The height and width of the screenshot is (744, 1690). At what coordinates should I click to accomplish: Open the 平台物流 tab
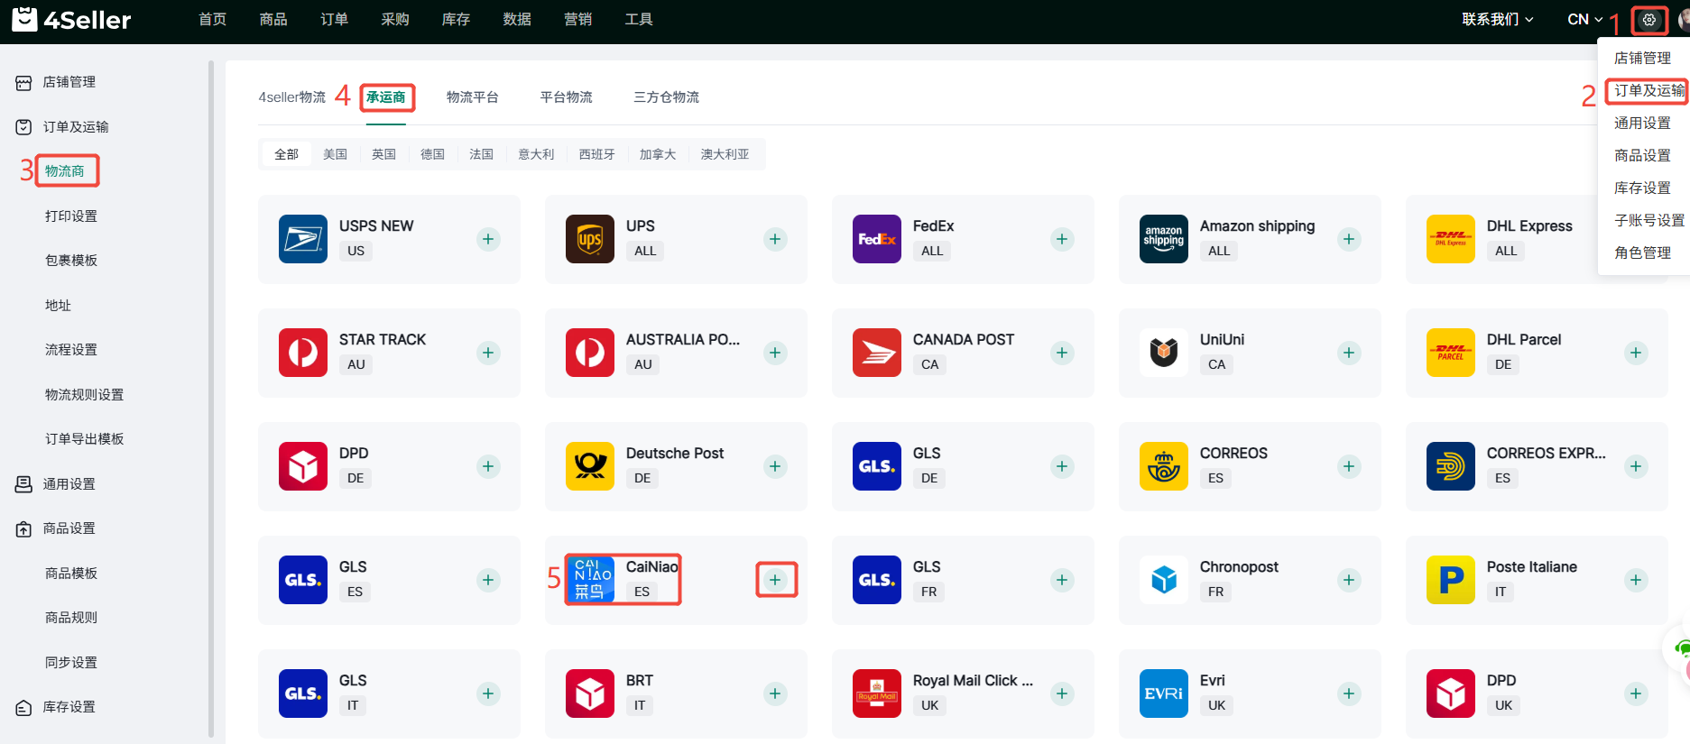[567, 97]
